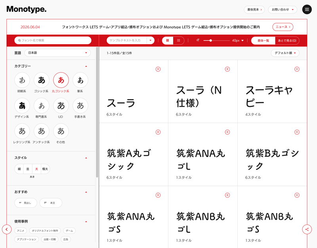This screenshot has height=248, width=317.
Task: Switch to list view
Action: (x=179, y=41)
